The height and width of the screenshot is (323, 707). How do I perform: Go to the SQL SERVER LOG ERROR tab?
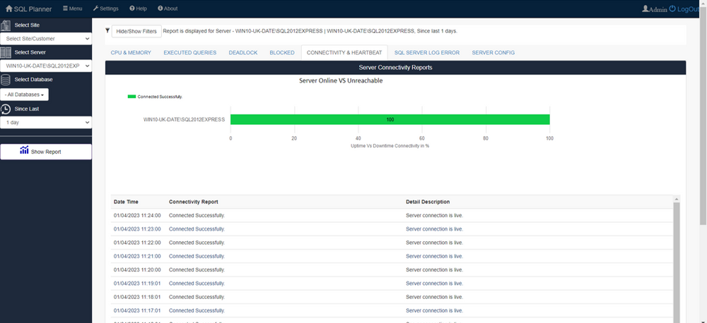tap(426, 53)
